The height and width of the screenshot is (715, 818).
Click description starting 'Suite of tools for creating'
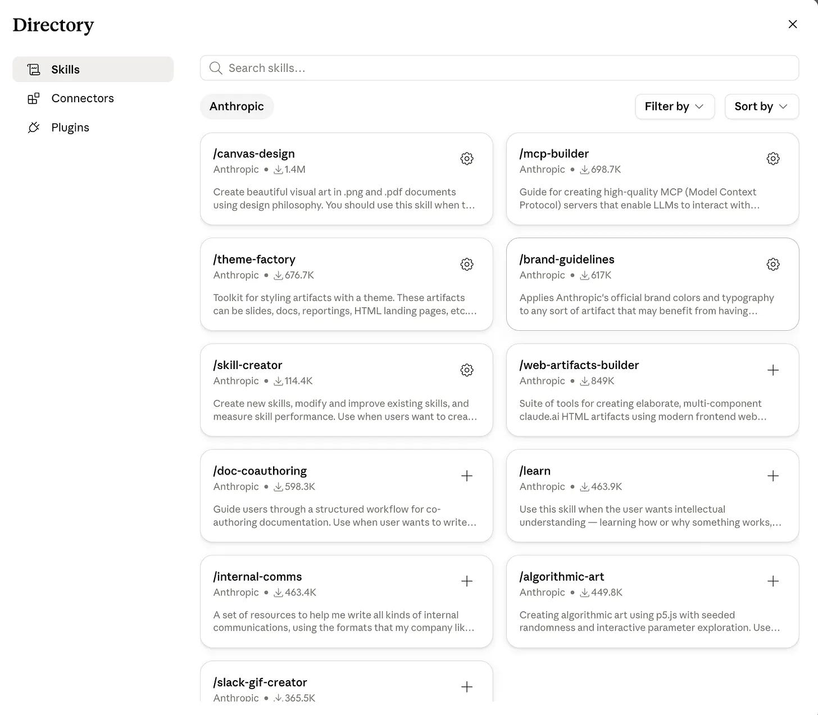(x=643, y=409)
